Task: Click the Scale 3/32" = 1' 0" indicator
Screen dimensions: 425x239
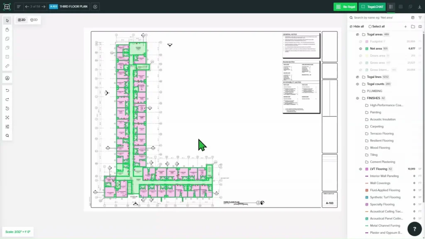Action: pos(18,232)
